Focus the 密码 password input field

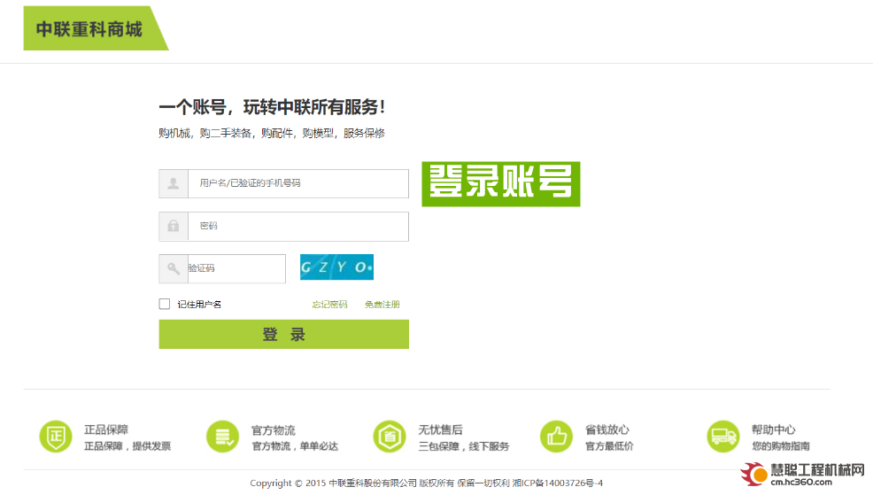298,226
